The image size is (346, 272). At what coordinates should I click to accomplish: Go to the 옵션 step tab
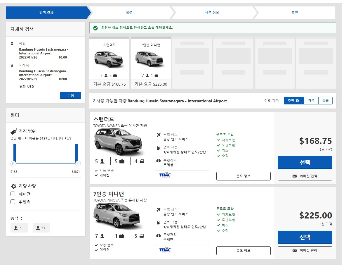click(129, 13)
